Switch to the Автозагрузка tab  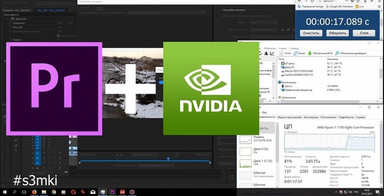(x=311, y=117)
